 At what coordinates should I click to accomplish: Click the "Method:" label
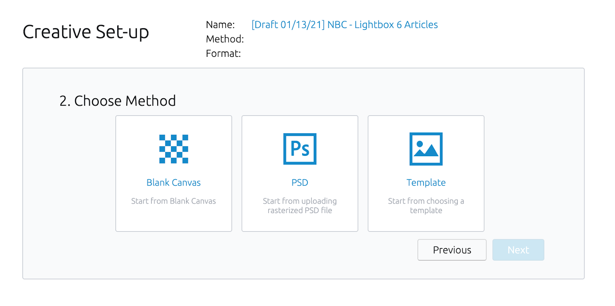point(225,39)
